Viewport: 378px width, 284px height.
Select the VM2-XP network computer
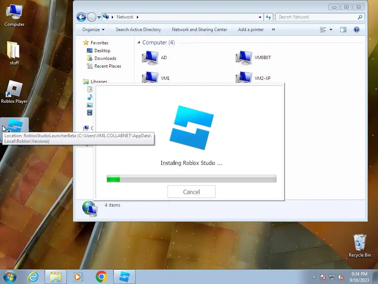[x=253, y=77]
